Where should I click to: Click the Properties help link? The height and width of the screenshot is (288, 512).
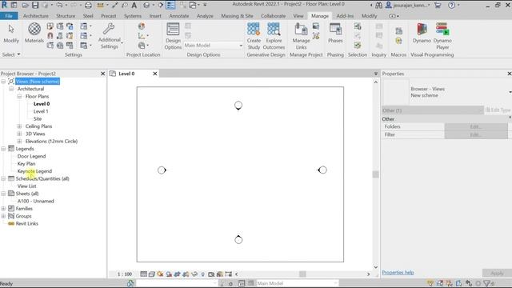point(398,272)
